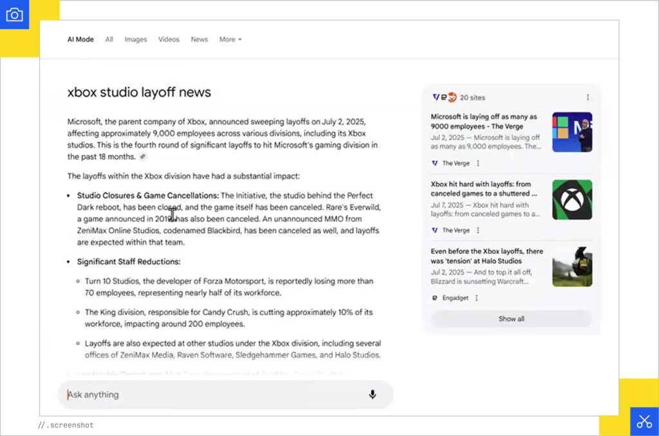Open the sources panel three-dot menu

point(588,97)
